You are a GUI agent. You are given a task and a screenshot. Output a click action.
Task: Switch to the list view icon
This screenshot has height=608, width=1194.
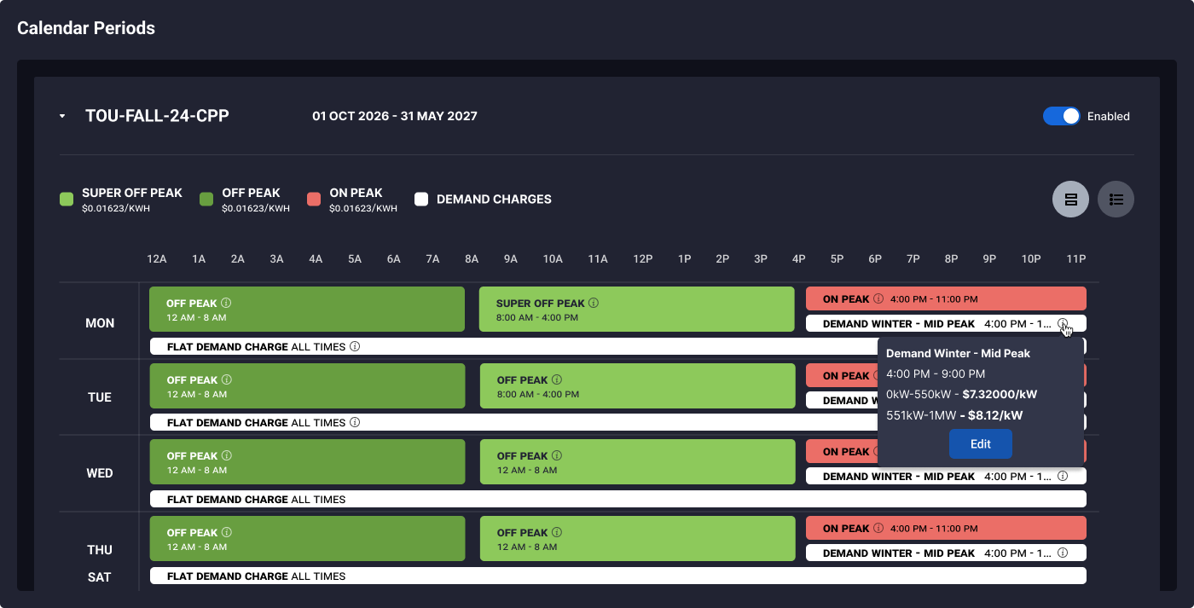1116,200
